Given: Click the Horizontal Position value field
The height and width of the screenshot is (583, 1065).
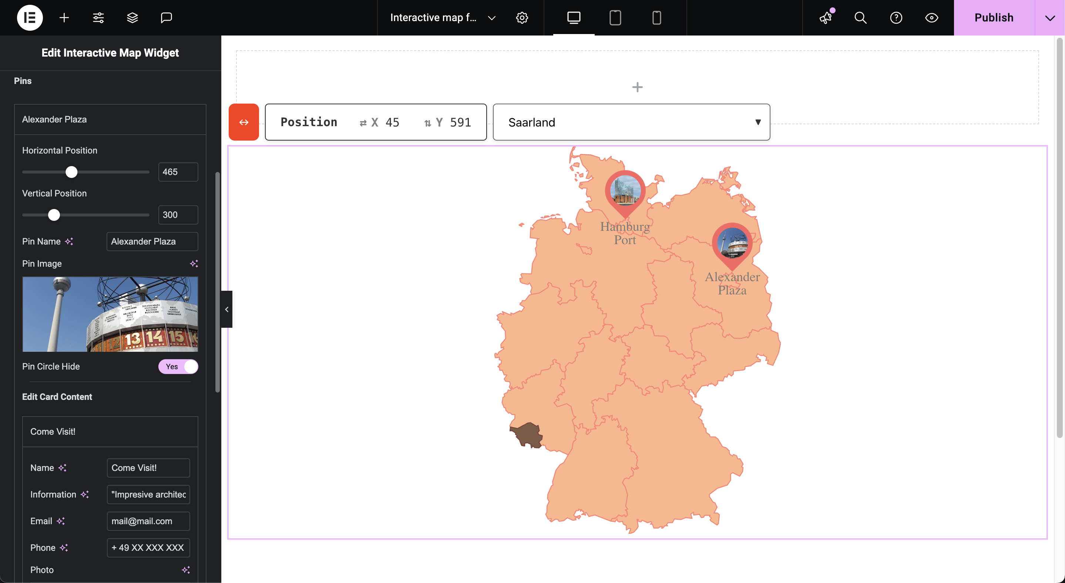Looking at the screenshot, I should (178, 172).
